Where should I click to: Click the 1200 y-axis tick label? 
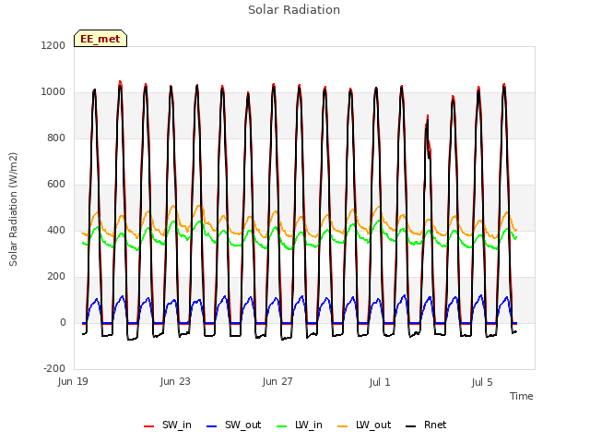pyautogui.click(x=53, y=46)
